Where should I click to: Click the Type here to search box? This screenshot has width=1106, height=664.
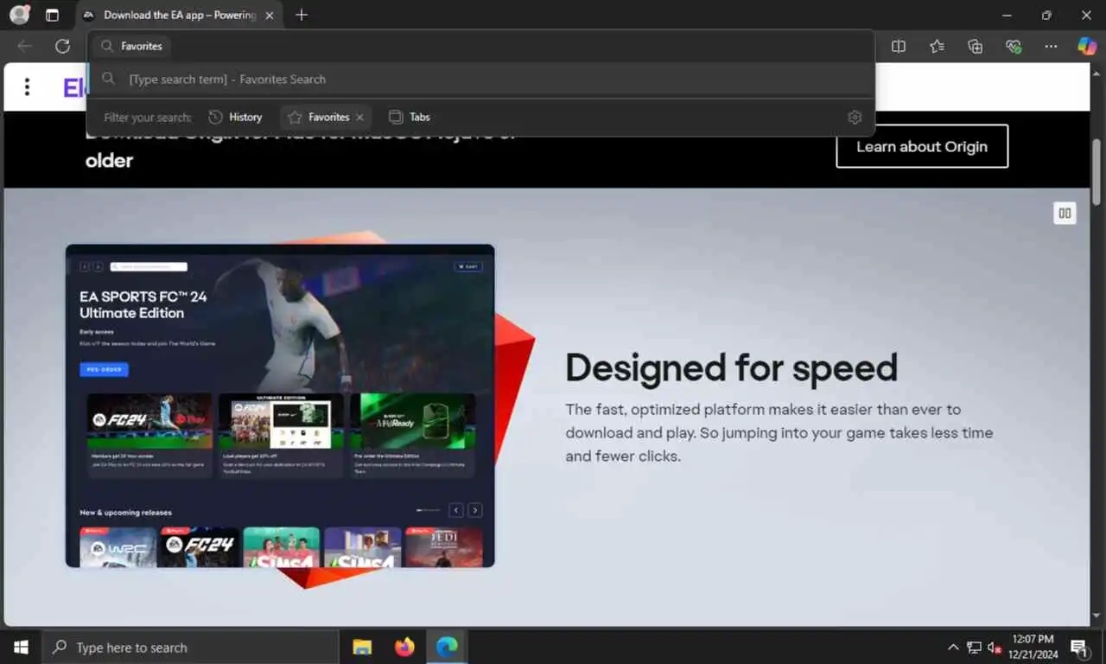click(x=190, y=647)
